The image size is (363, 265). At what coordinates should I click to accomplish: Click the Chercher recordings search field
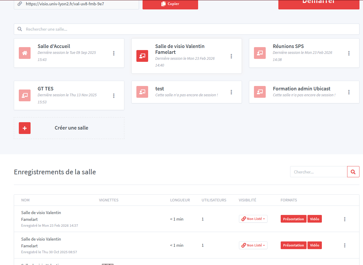tap(319, 172)
